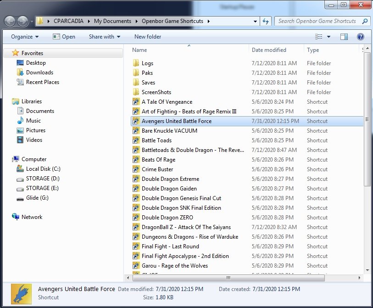Screen dimensions: 373x308
Task: Click the Videos library film icon
Action: (x=20, y=140)
